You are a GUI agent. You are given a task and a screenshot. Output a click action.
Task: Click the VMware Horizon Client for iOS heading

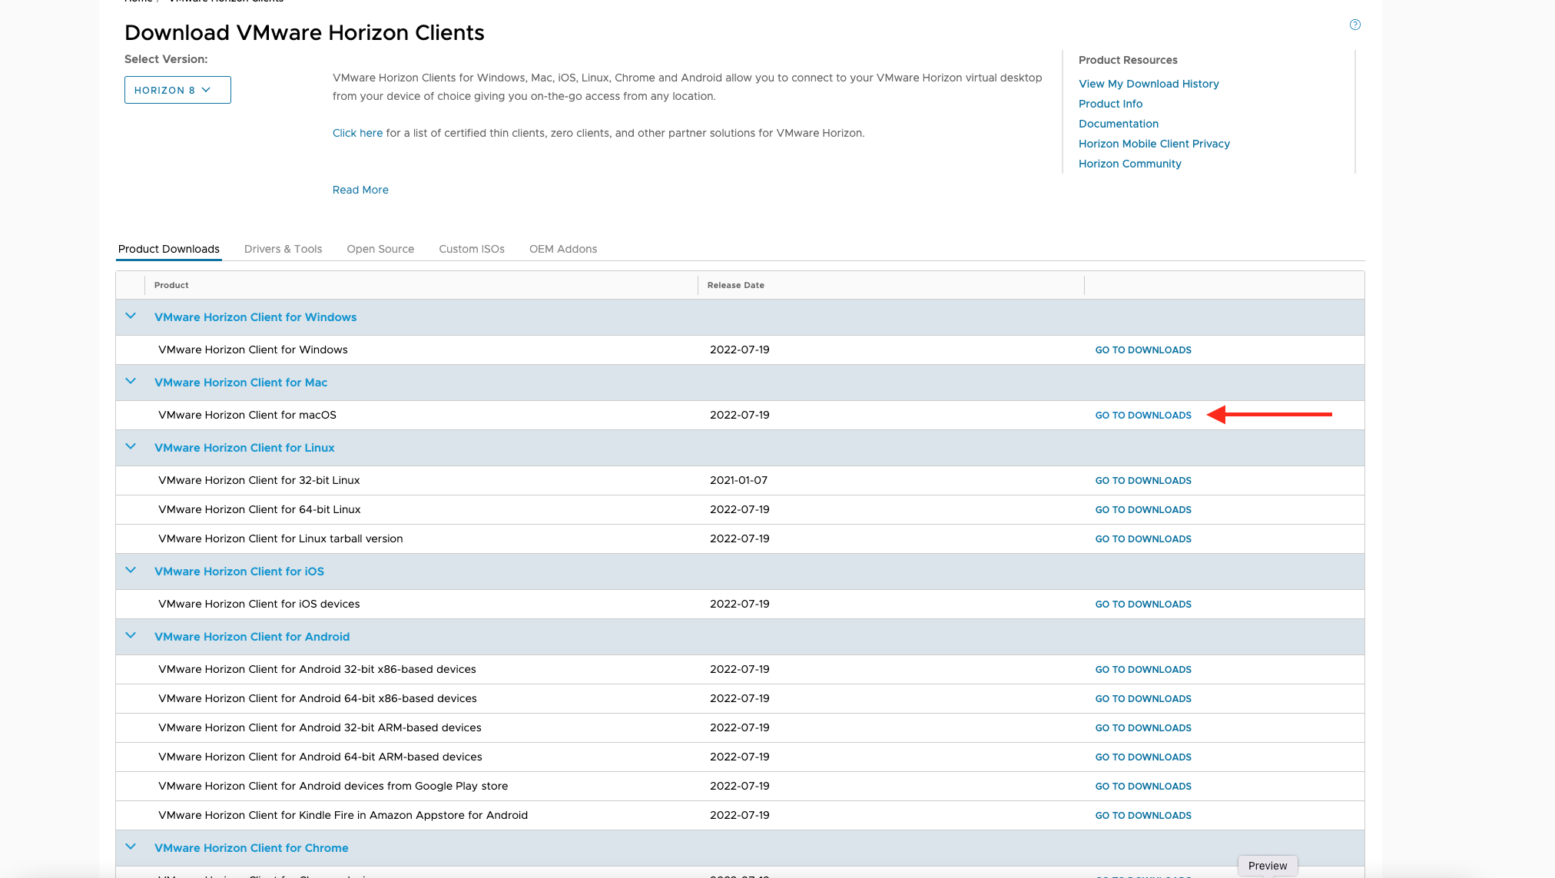pyautogui.click(x=239, y=572)
